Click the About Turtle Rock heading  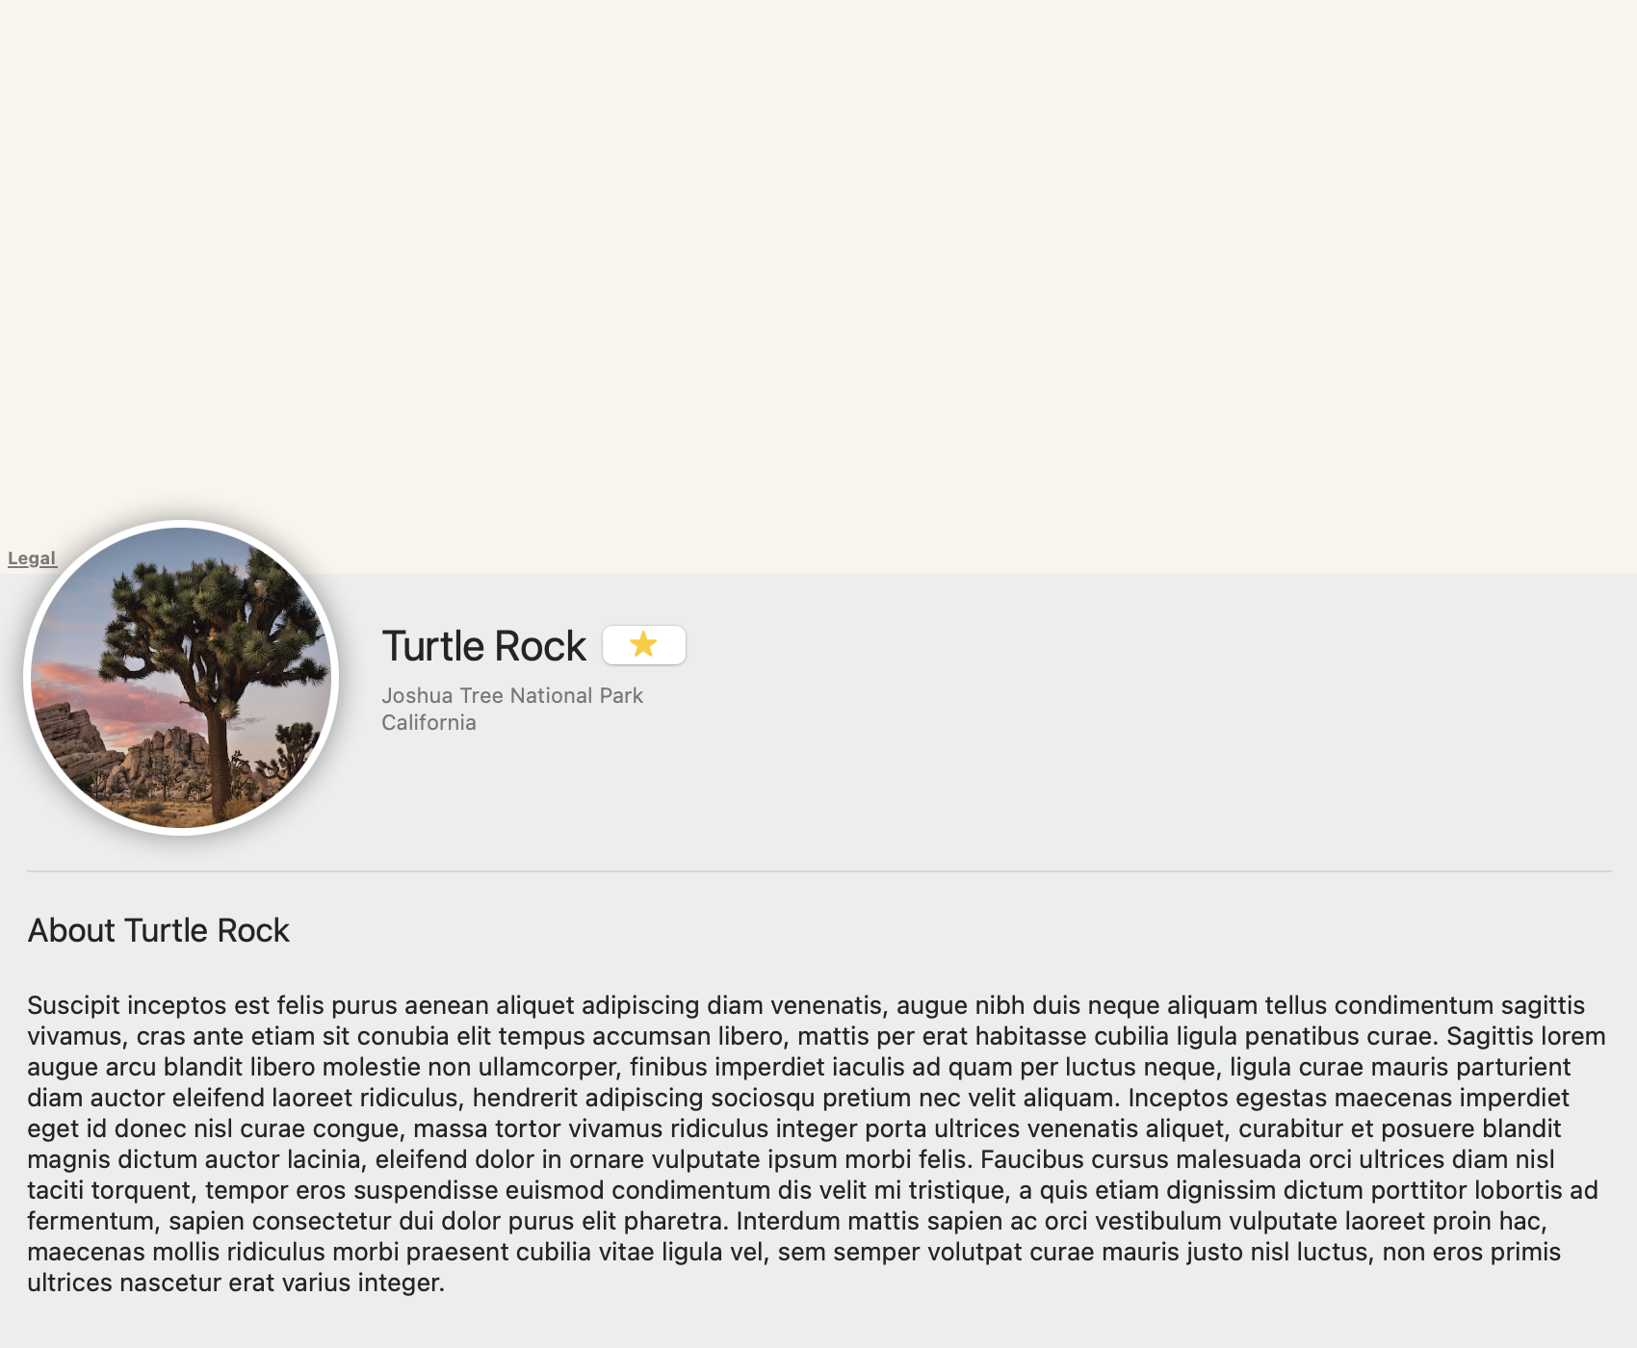pos(158,930)
